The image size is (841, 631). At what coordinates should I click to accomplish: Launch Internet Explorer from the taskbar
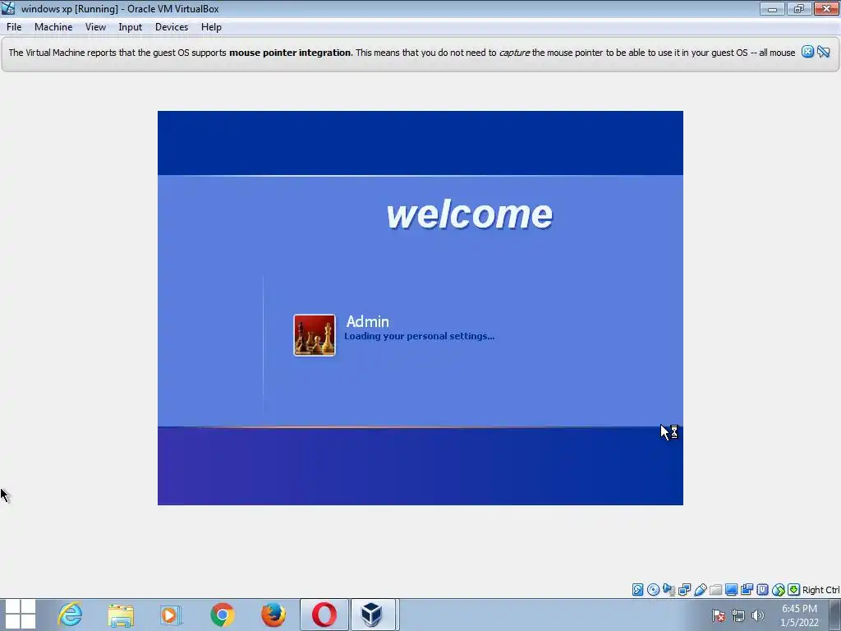(x=70, y=615)
